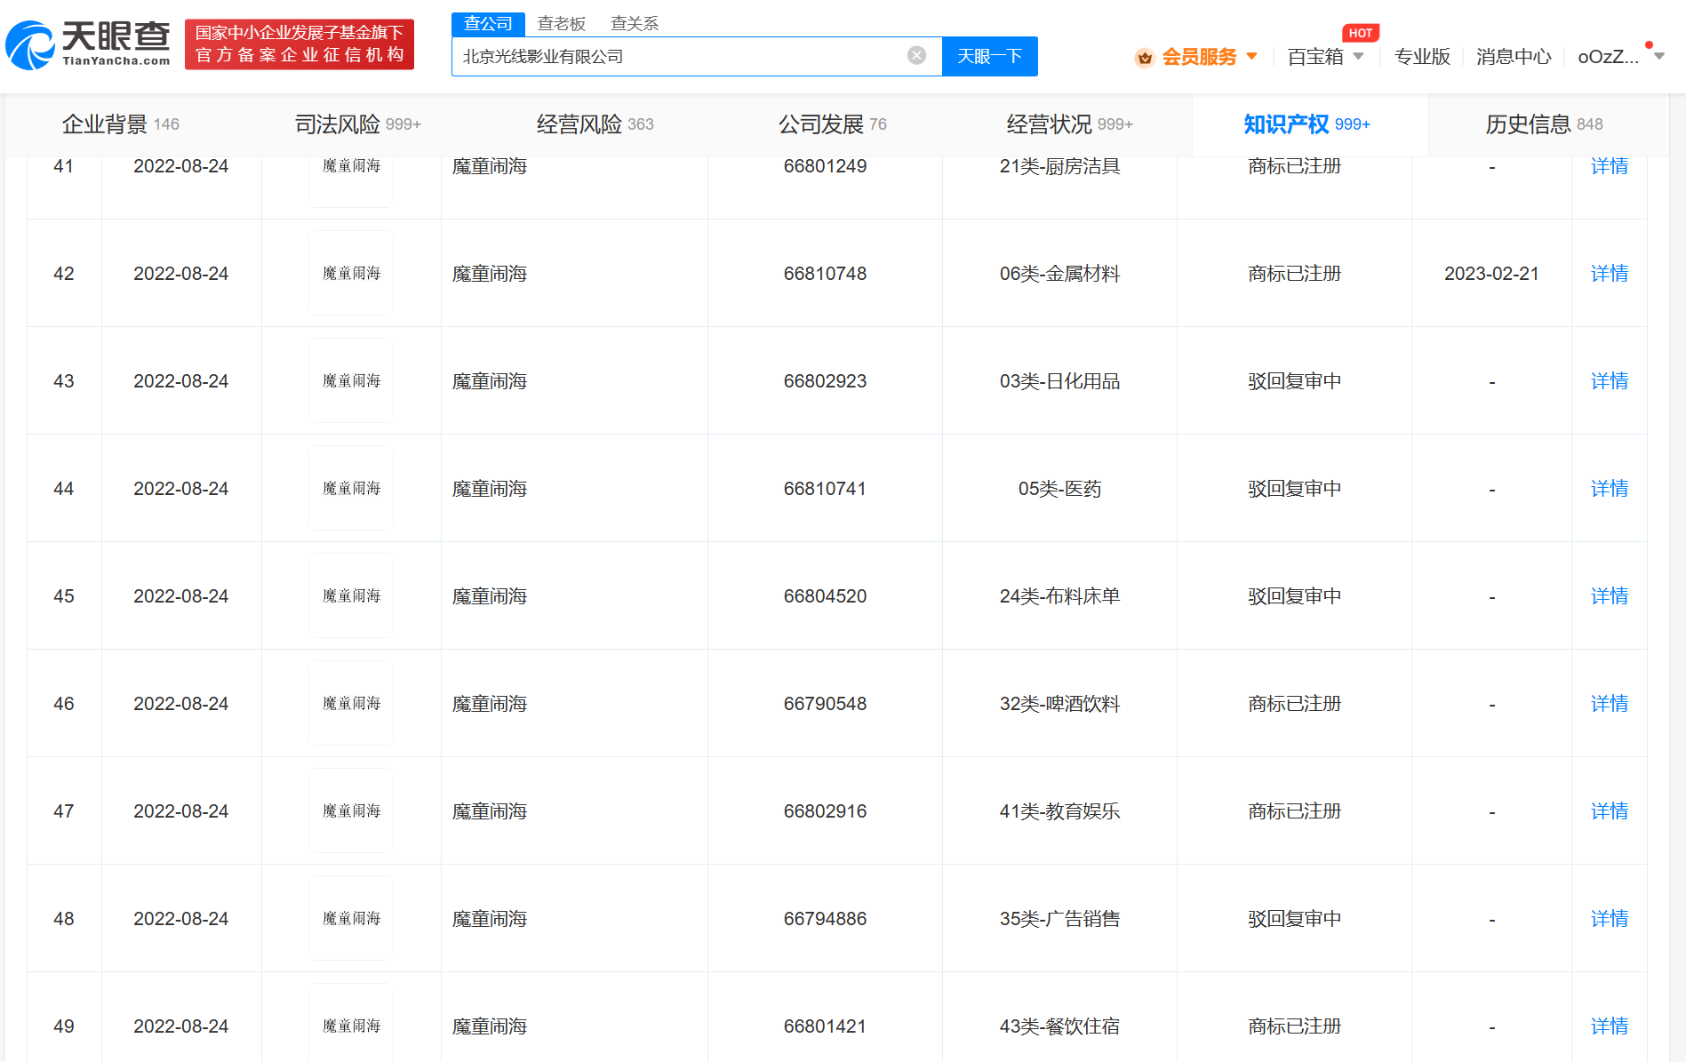The width and height of the screenshot is (1686, 1062).
Task: Click the red HOT badge above 百宝箱
Action: pyautogui.click(x=1360, y=32)
